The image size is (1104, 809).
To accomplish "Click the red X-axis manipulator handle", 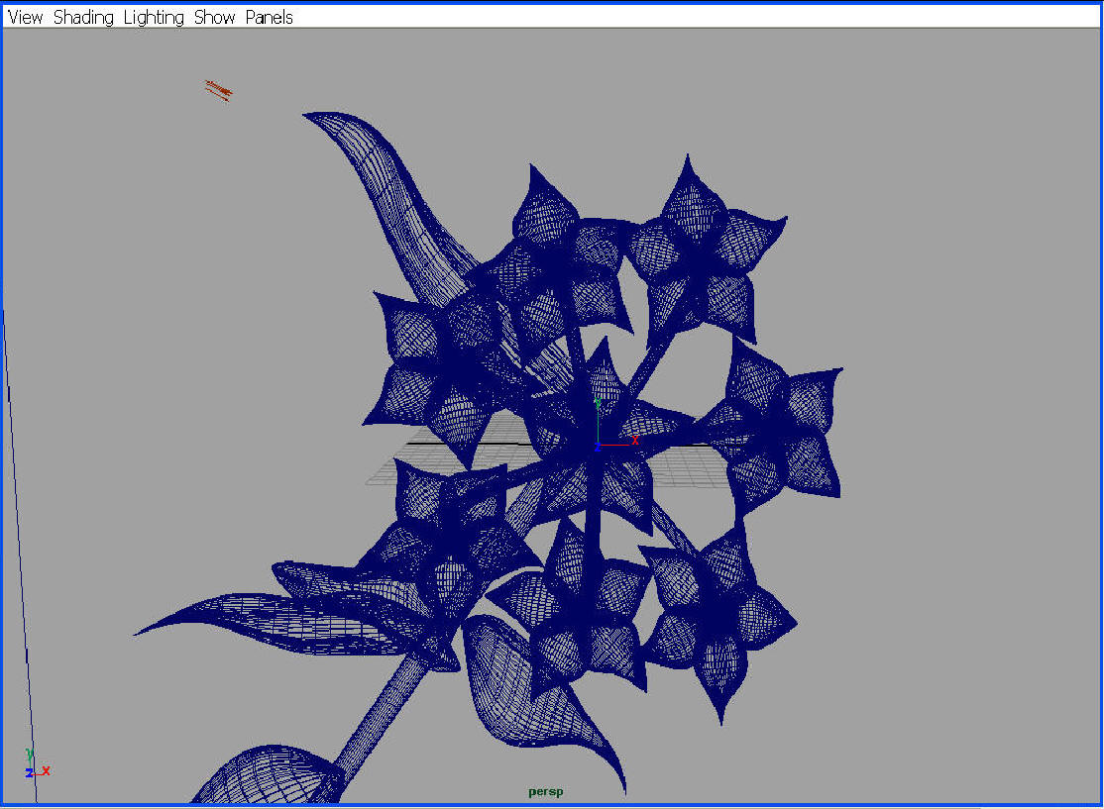I will [x=634, y=440].
